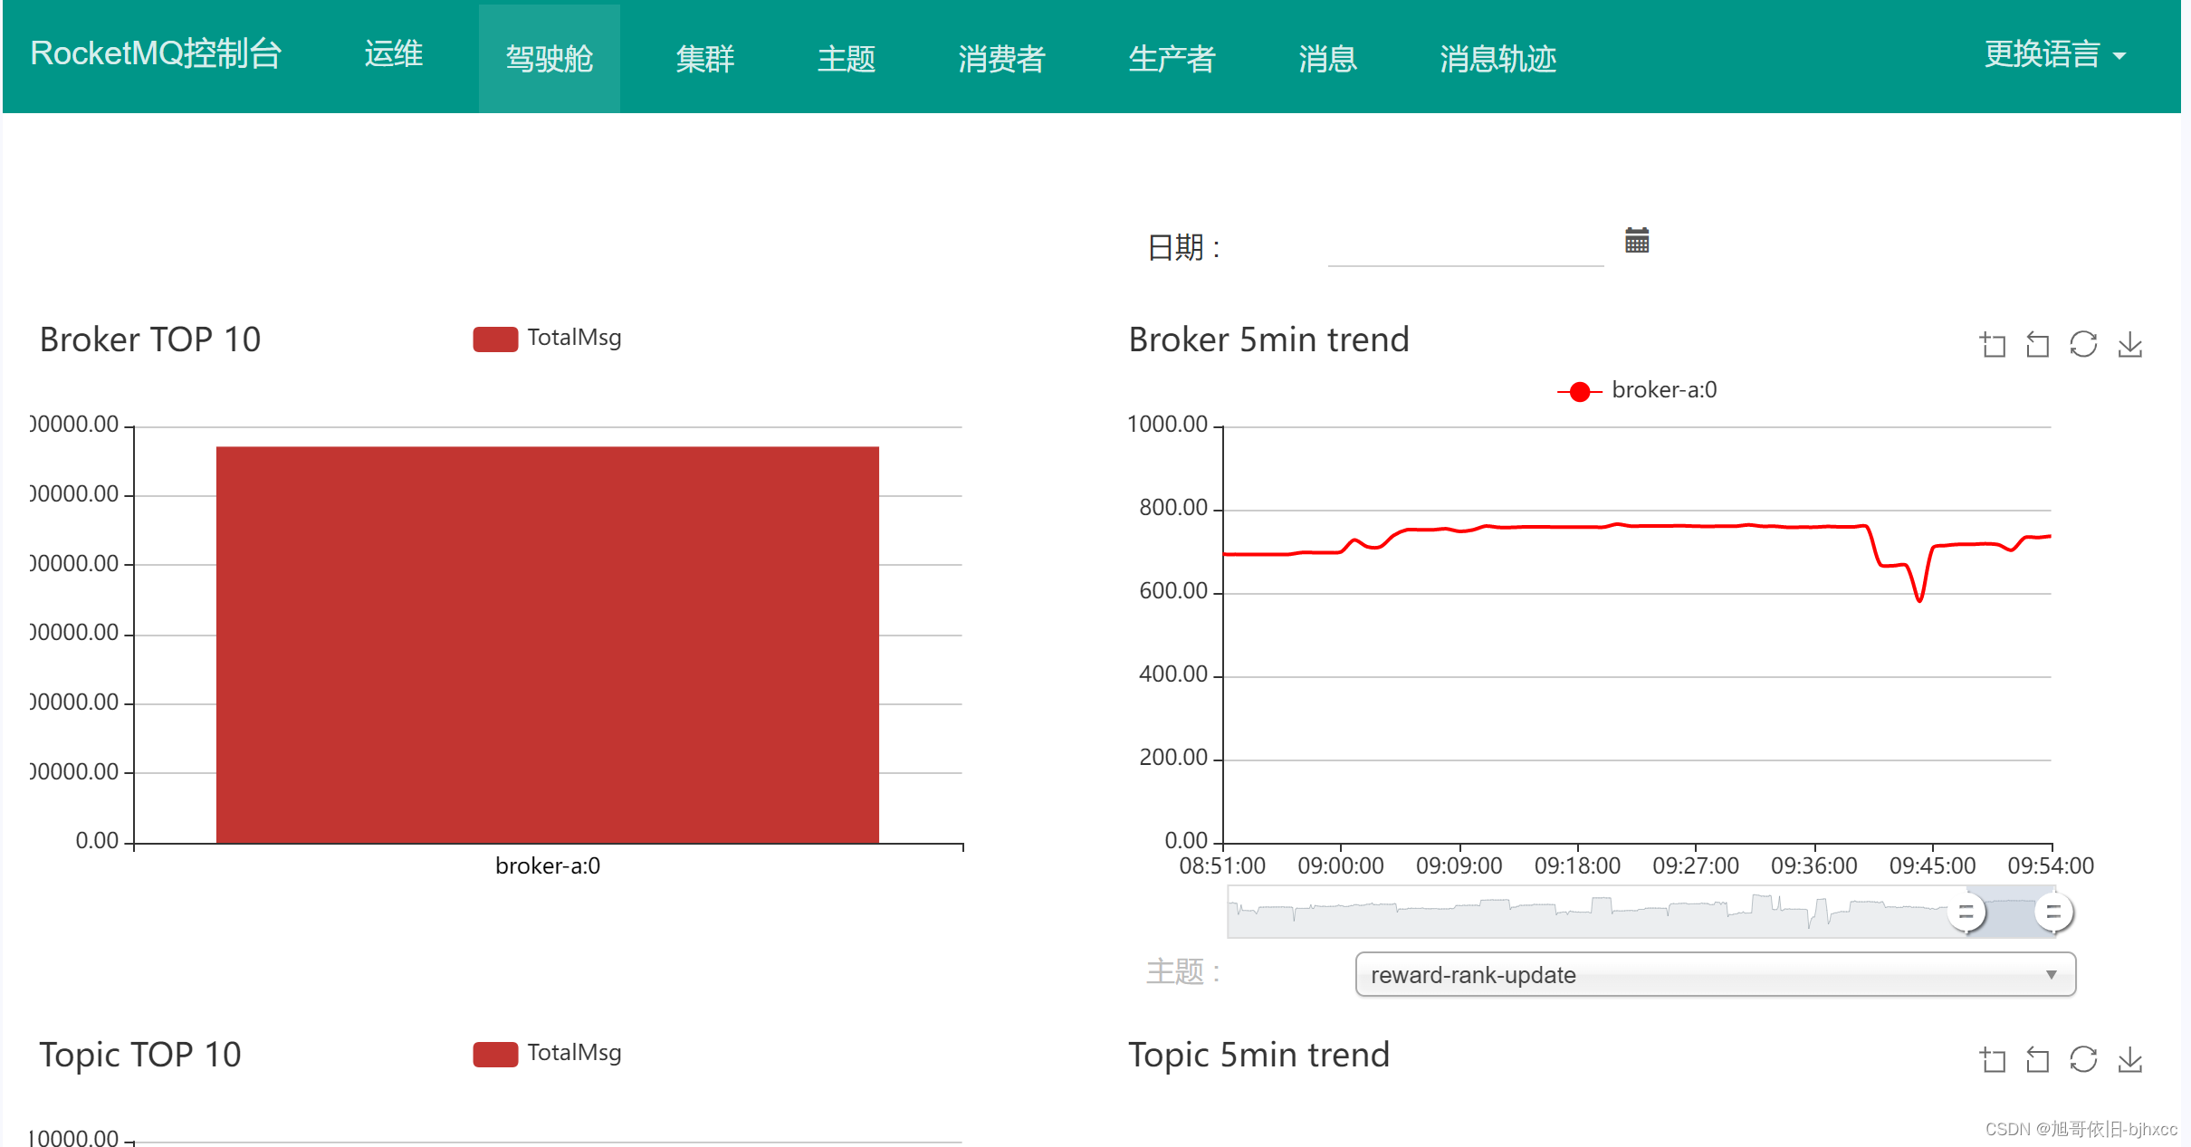Download Topic 5min trend chart image
Screen dimensions: 2191x1147
[2129, 1059]
